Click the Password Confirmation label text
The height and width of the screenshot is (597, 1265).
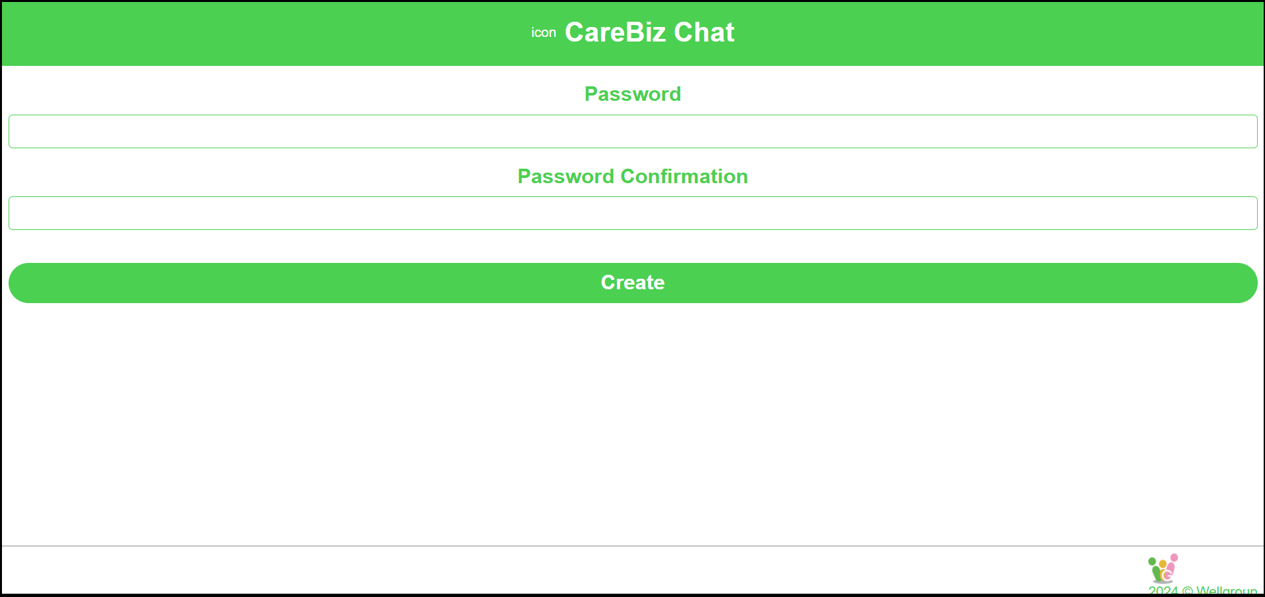pyautogui.click(x=632, y=177)
